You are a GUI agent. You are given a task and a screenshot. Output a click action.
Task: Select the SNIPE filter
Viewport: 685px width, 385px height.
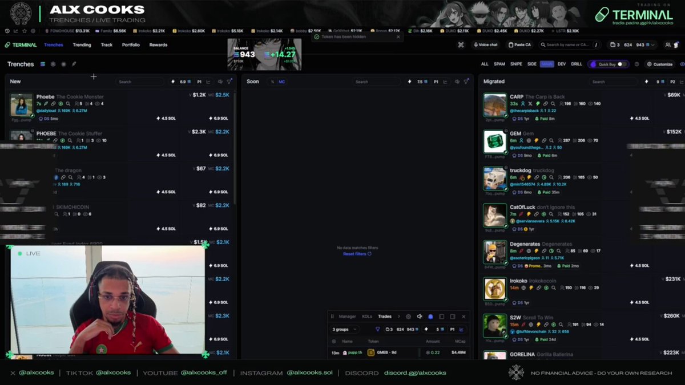516,64
